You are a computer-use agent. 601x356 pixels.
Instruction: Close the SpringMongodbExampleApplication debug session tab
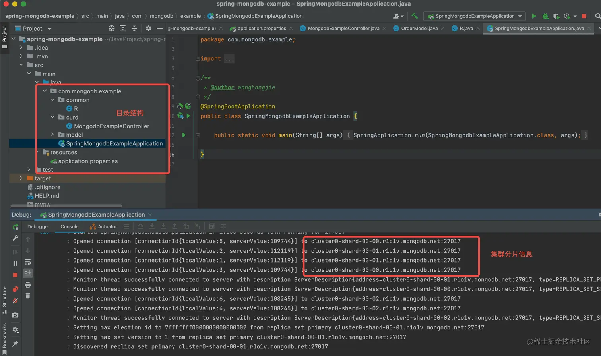point(150,215)
